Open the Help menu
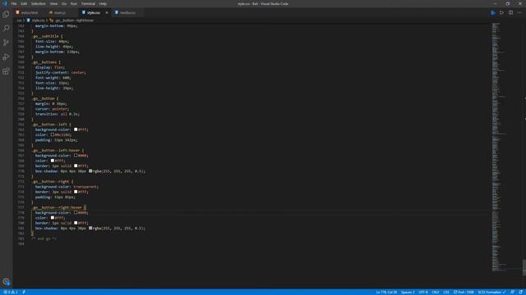Screen dimensions: 526x295 [x=103, y=3]
